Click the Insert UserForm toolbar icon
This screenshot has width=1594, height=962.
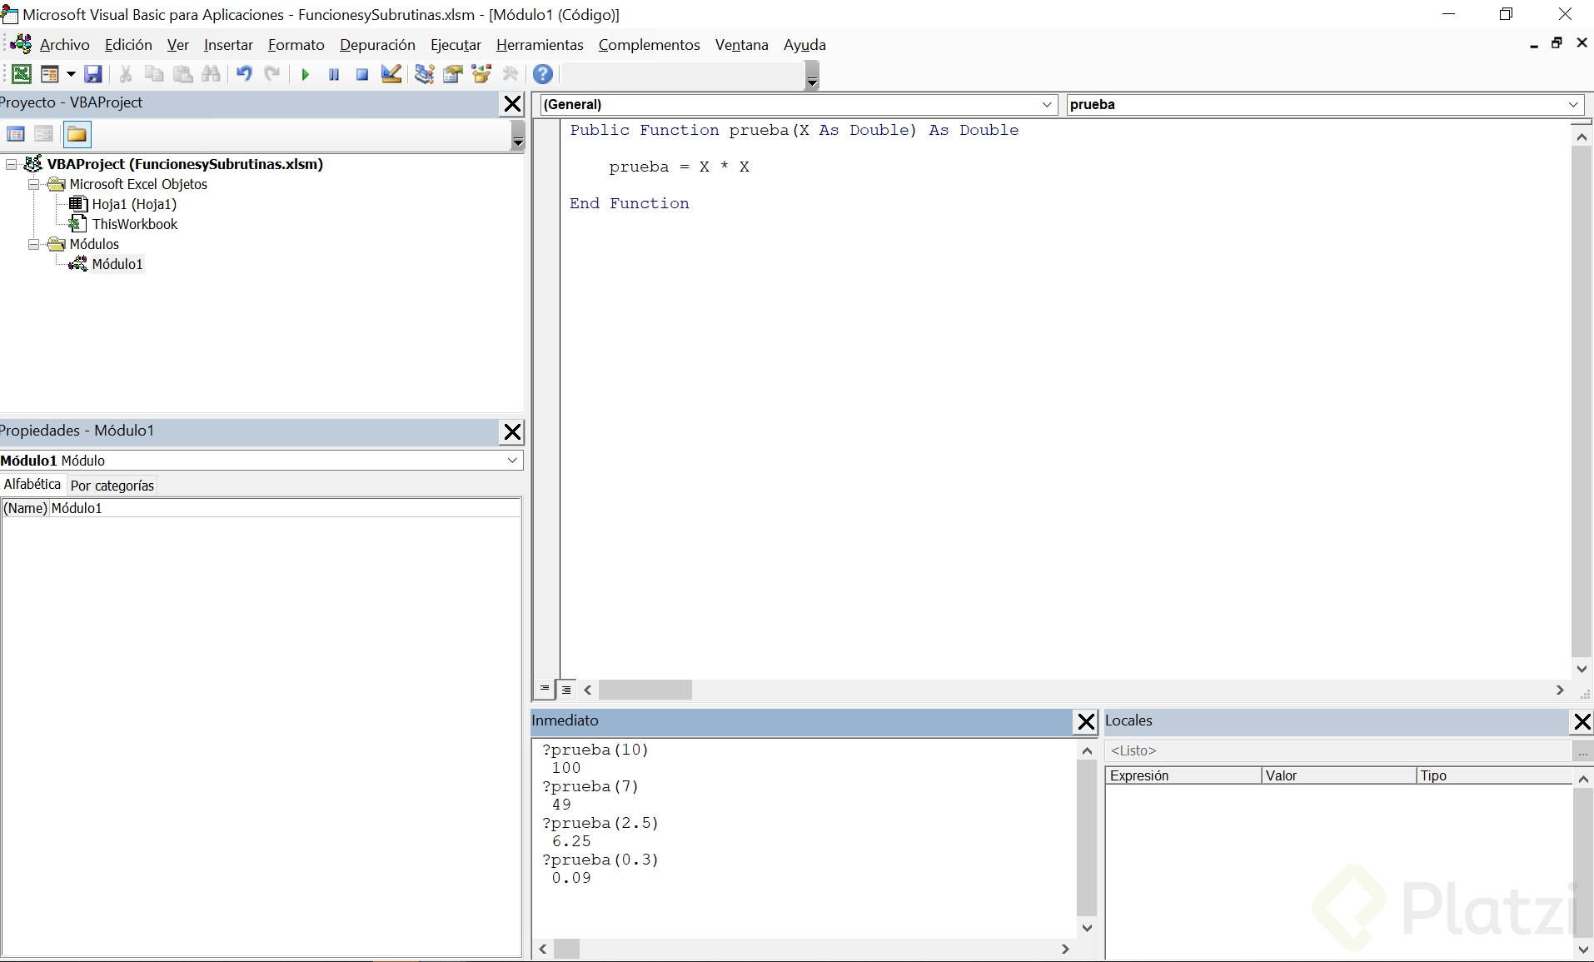[50, 74]
